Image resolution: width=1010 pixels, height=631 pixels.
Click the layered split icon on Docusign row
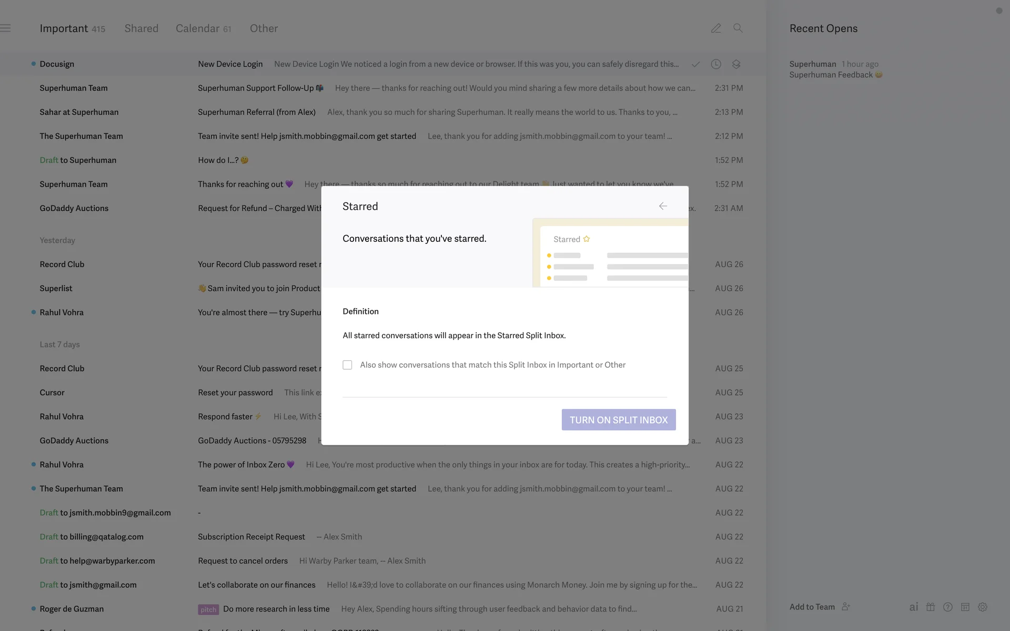point(736,64)
